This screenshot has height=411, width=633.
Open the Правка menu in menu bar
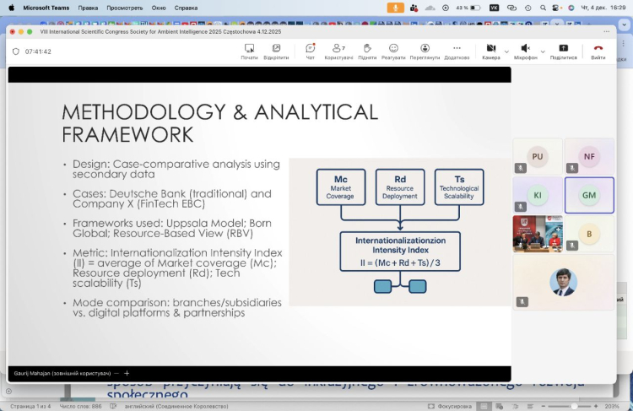[x=88, y=8]
